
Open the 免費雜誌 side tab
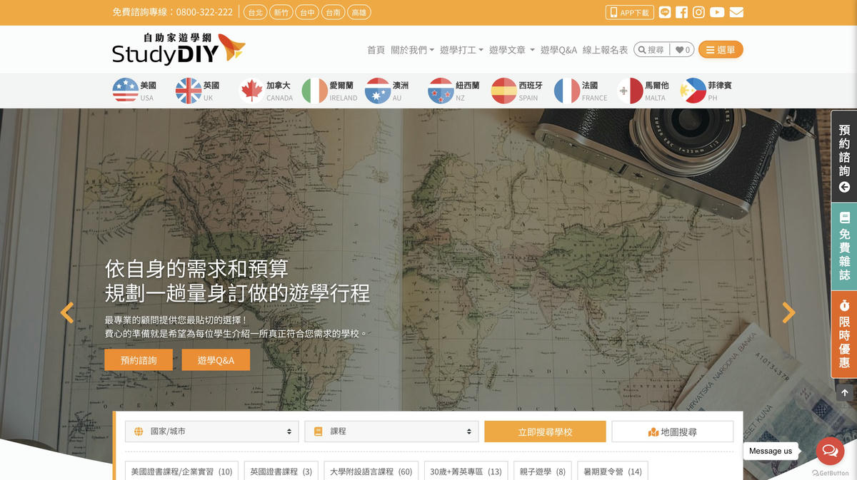844,246
